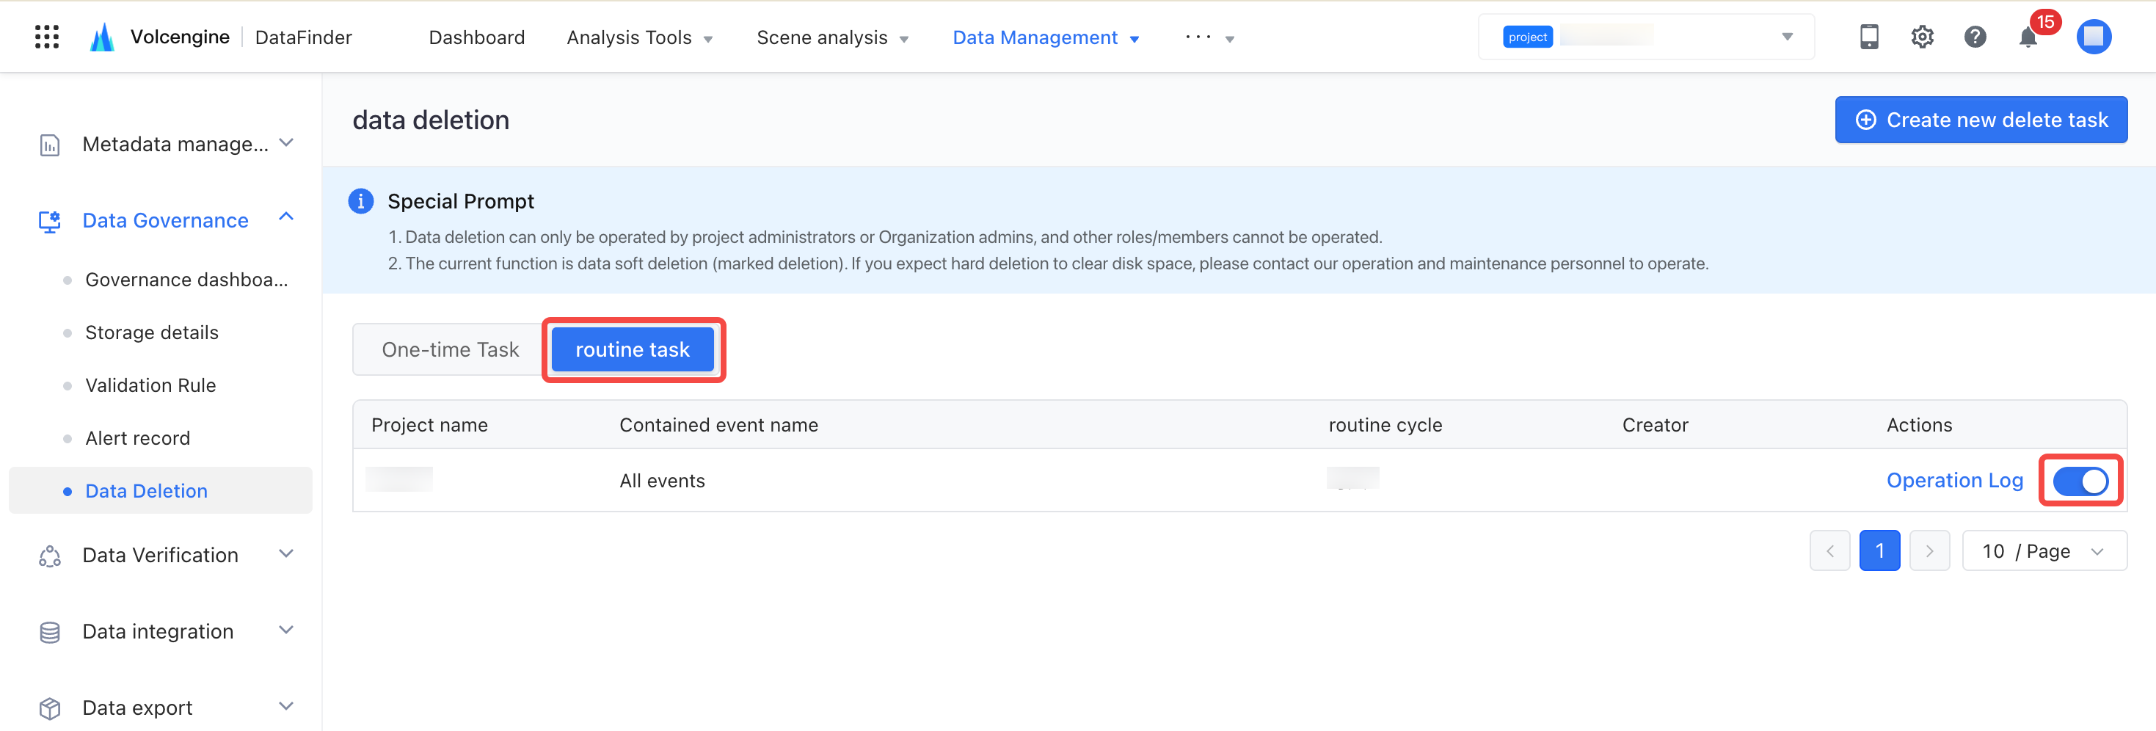This screenshot has height=731, width=2156.
Task: Open the Operation Log link
Action: point(1954,481)
